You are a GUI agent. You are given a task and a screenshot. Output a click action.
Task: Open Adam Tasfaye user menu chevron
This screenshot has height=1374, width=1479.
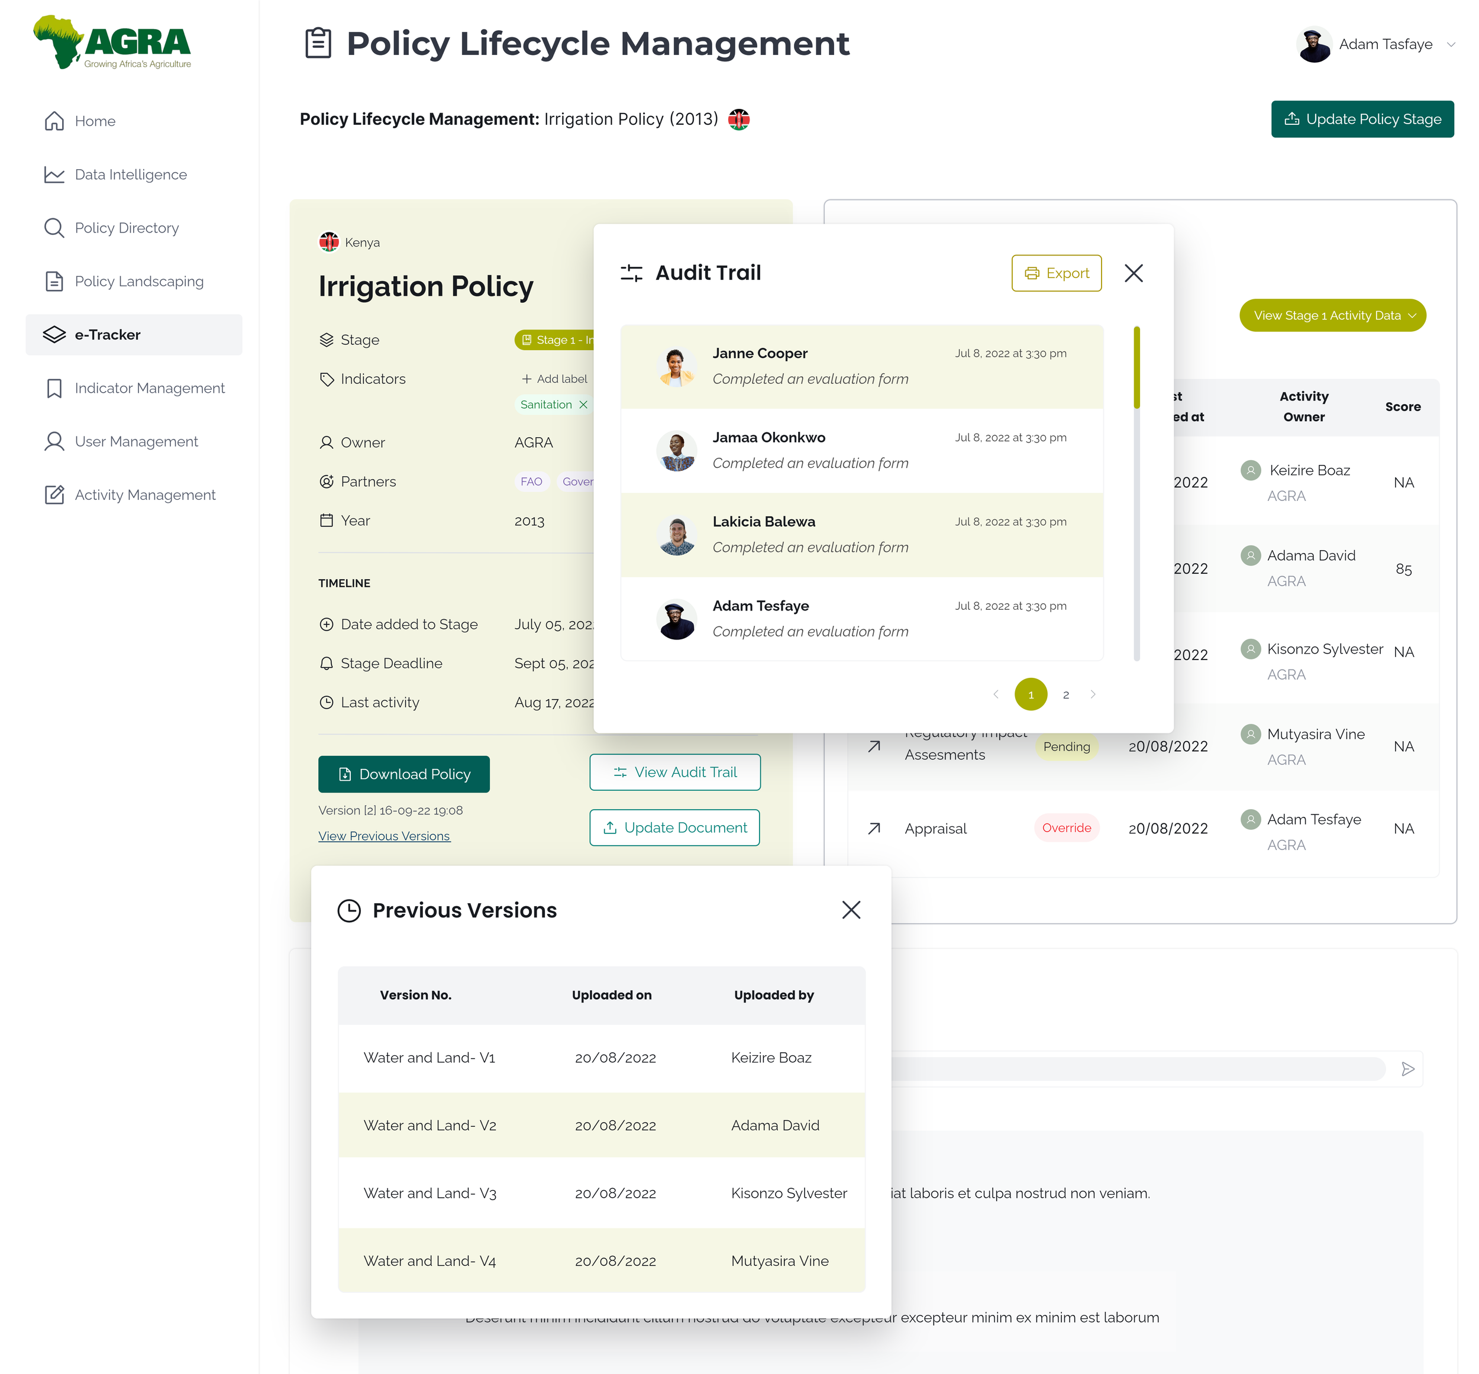pyautogui.click(x=1451, y=44)
